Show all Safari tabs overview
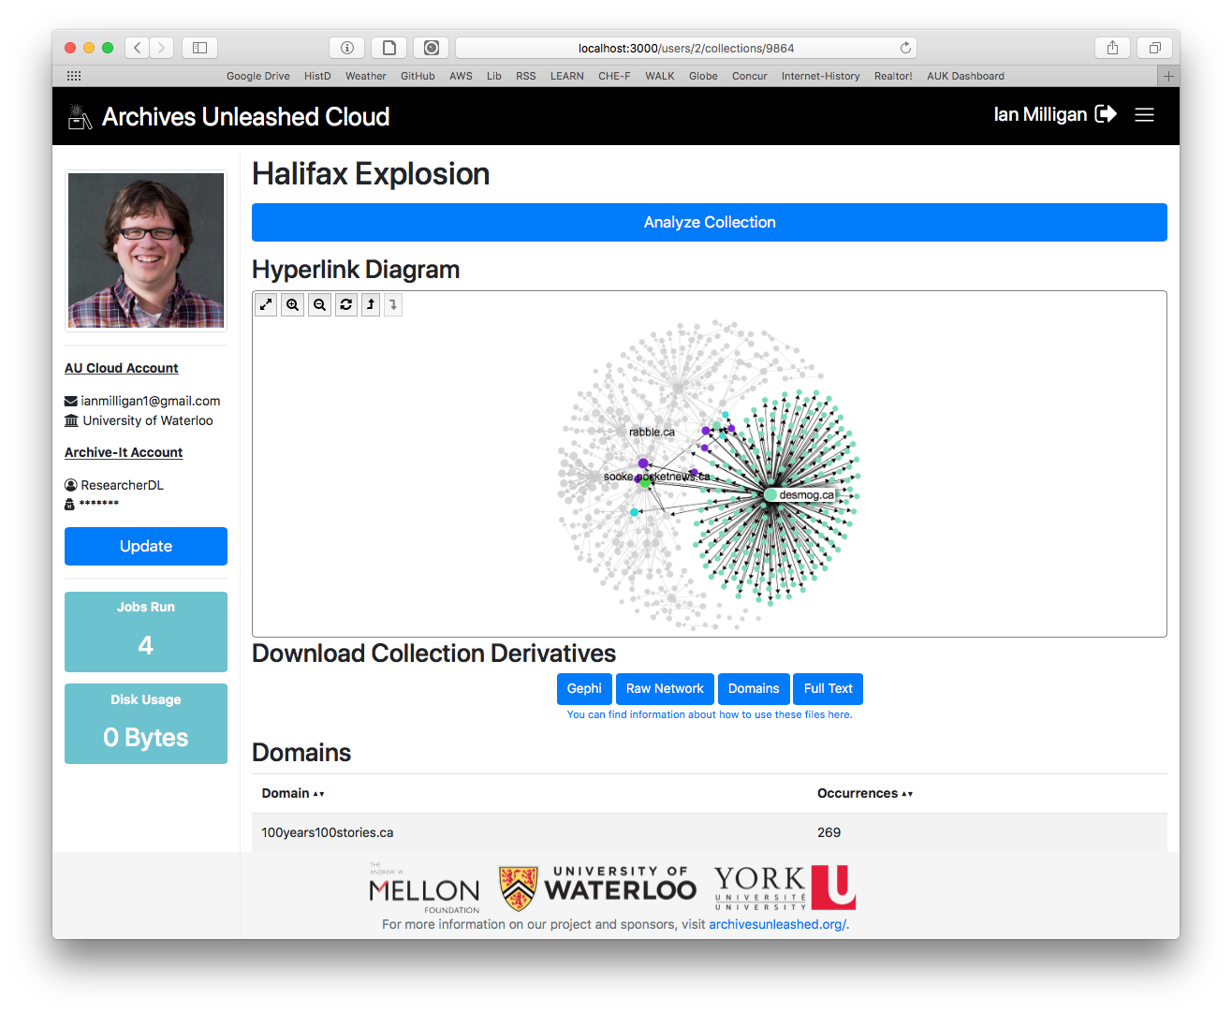 point(1155,48)
